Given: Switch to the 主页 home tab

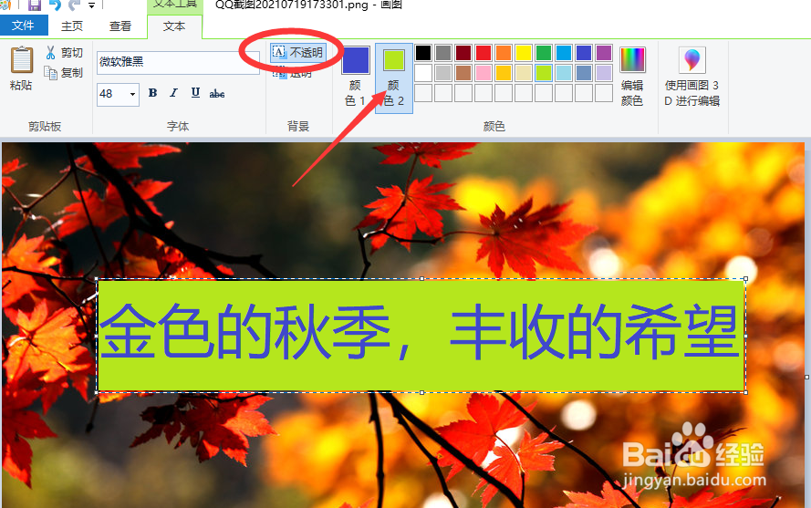Looking at the screenshot, I should point(72,26).
